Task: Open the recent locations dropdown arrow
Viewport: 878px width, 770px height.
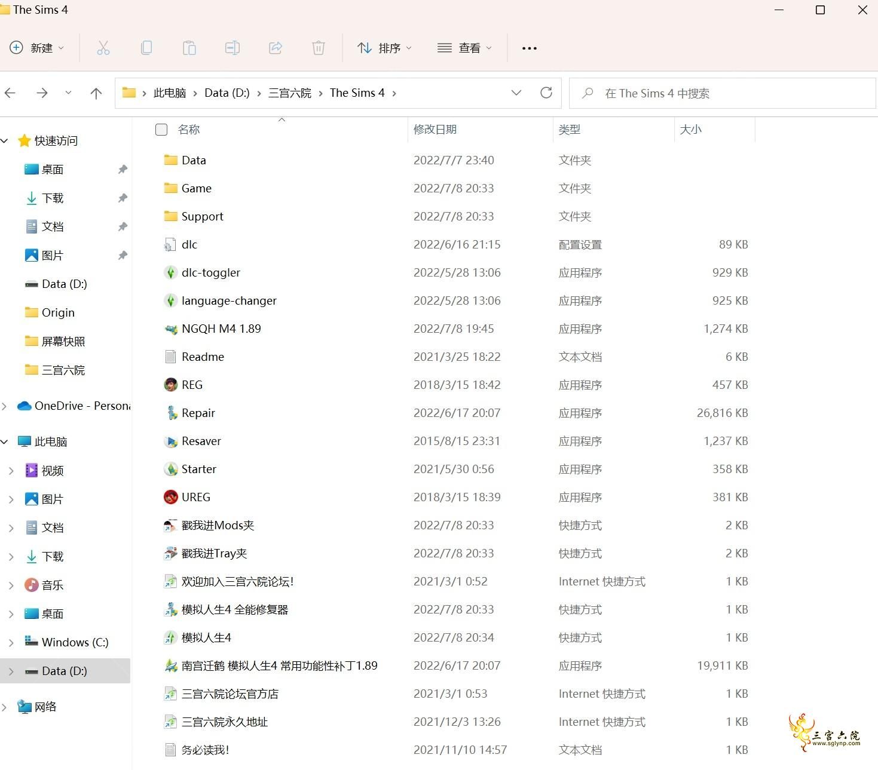Action: click(x=68, y=93)
